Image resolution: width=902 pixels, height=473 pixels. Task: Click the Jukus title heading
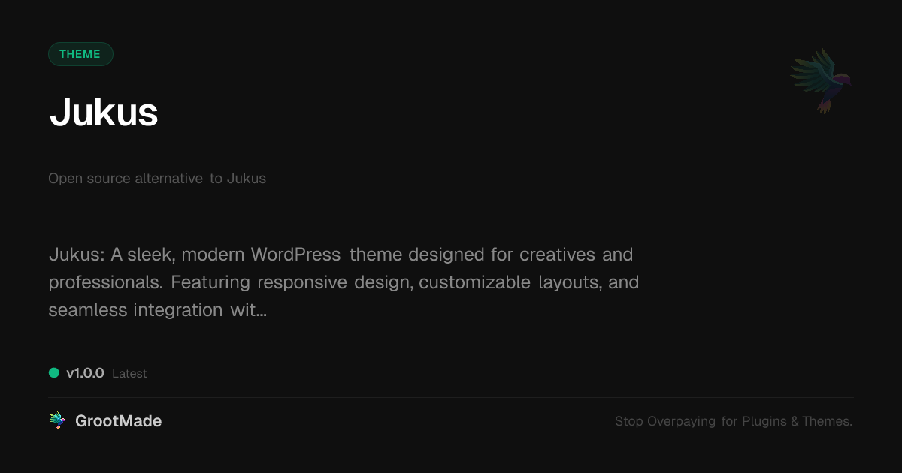pos(104,113)
